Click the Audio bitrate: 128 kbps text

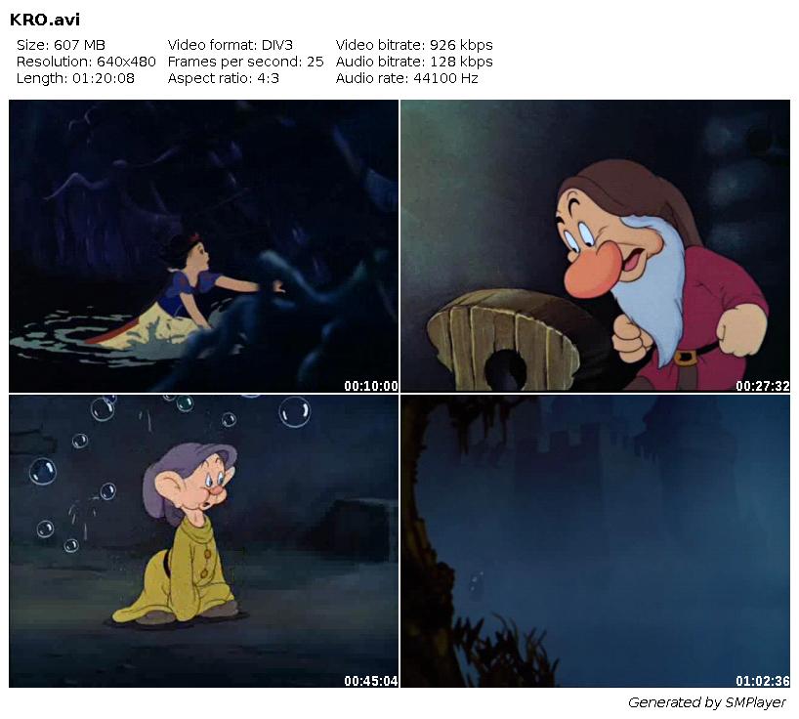414,62
